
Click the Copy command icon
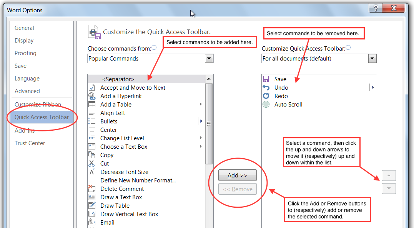(x=91, y=155)
